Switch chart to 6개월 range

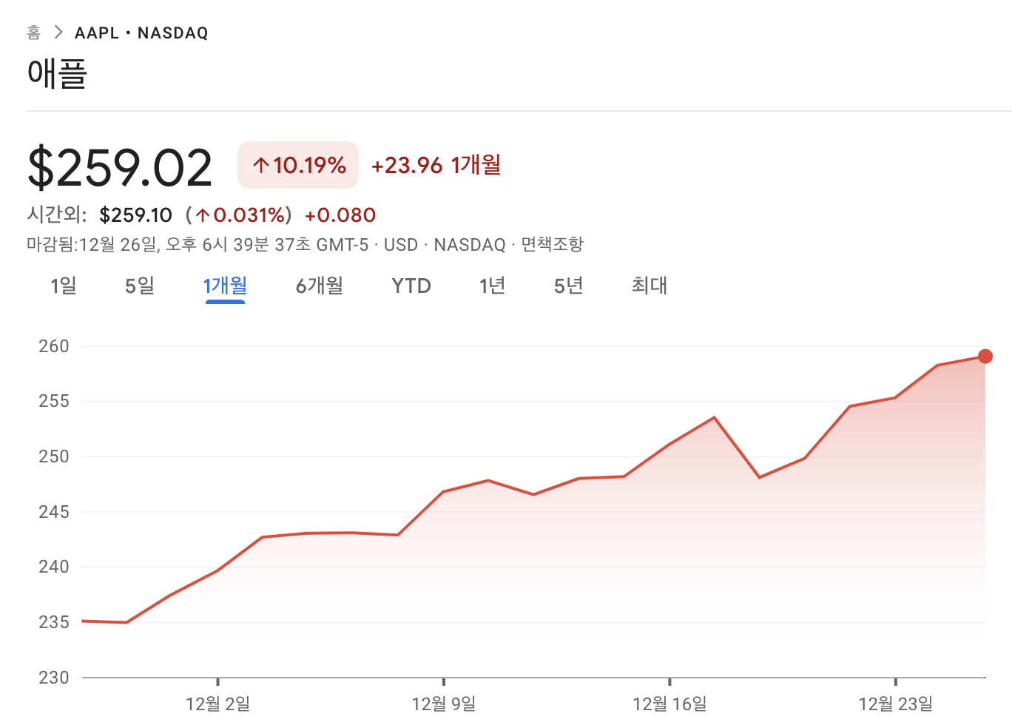coord(320,286)
